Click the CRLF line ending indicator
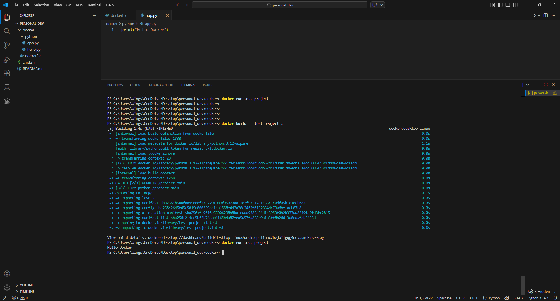 coord(474,298)
